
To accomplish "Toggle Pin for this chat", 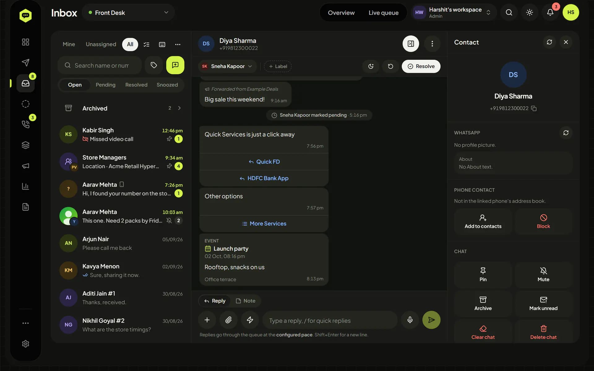I will (x=483, y=275).
